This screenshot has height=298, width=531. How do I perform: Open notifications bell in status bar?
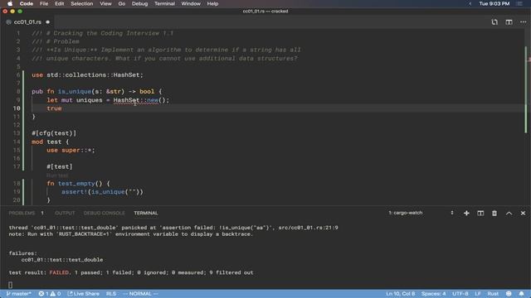click(x=522, y=294)
